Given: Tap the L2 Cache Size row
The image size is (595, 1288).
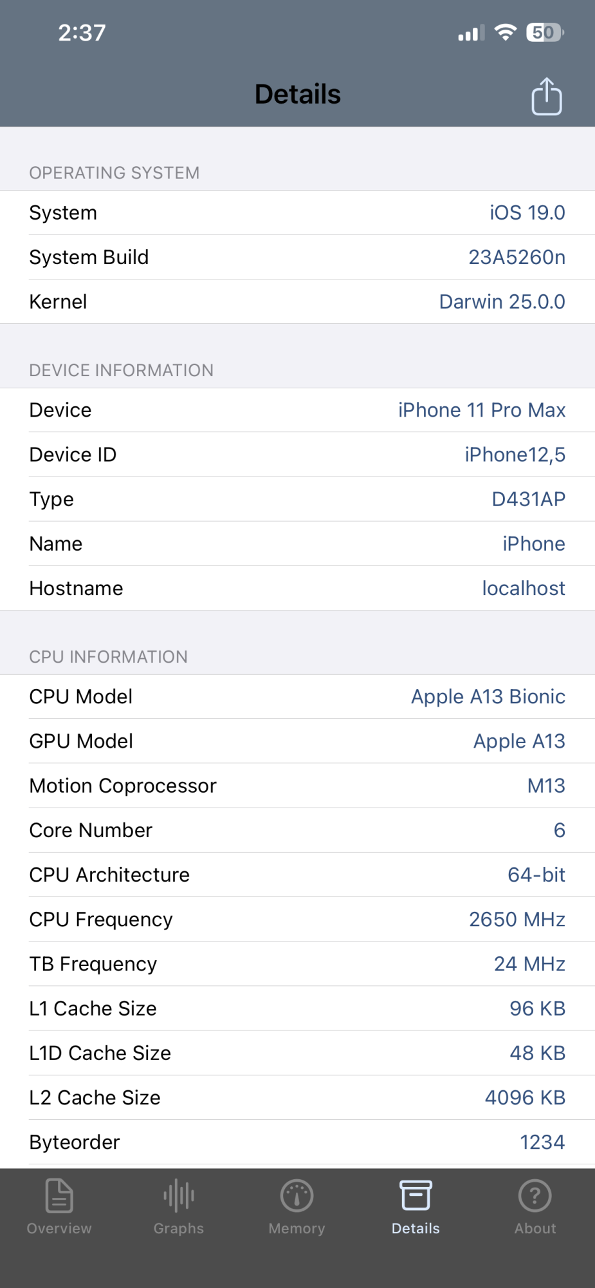Looking at the screenshot, I should (x=297, y=1097).
